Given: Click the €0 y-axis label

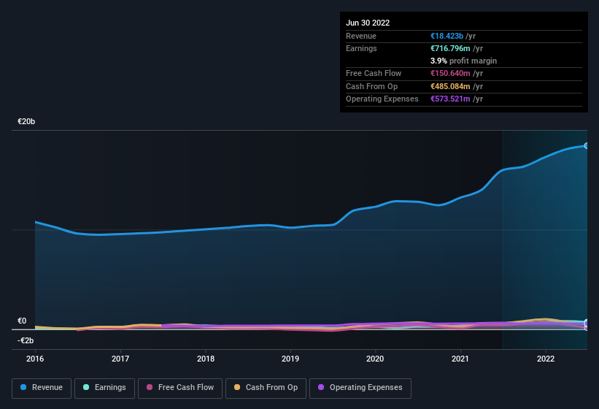Looking at the screenshot, I should click(x=22, y=321).
